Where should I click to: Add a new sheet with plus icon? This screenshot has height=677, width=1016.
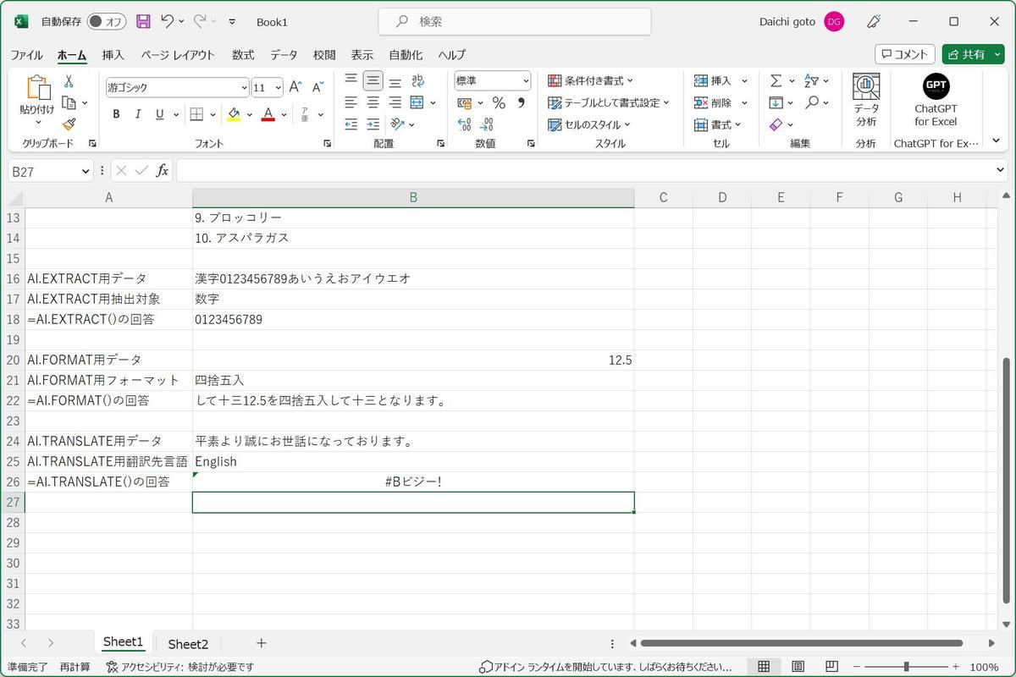(261, 643)
